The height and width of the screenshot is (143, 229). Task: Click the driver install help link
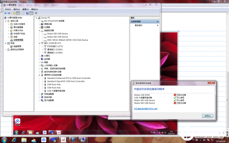click(146, 109)
